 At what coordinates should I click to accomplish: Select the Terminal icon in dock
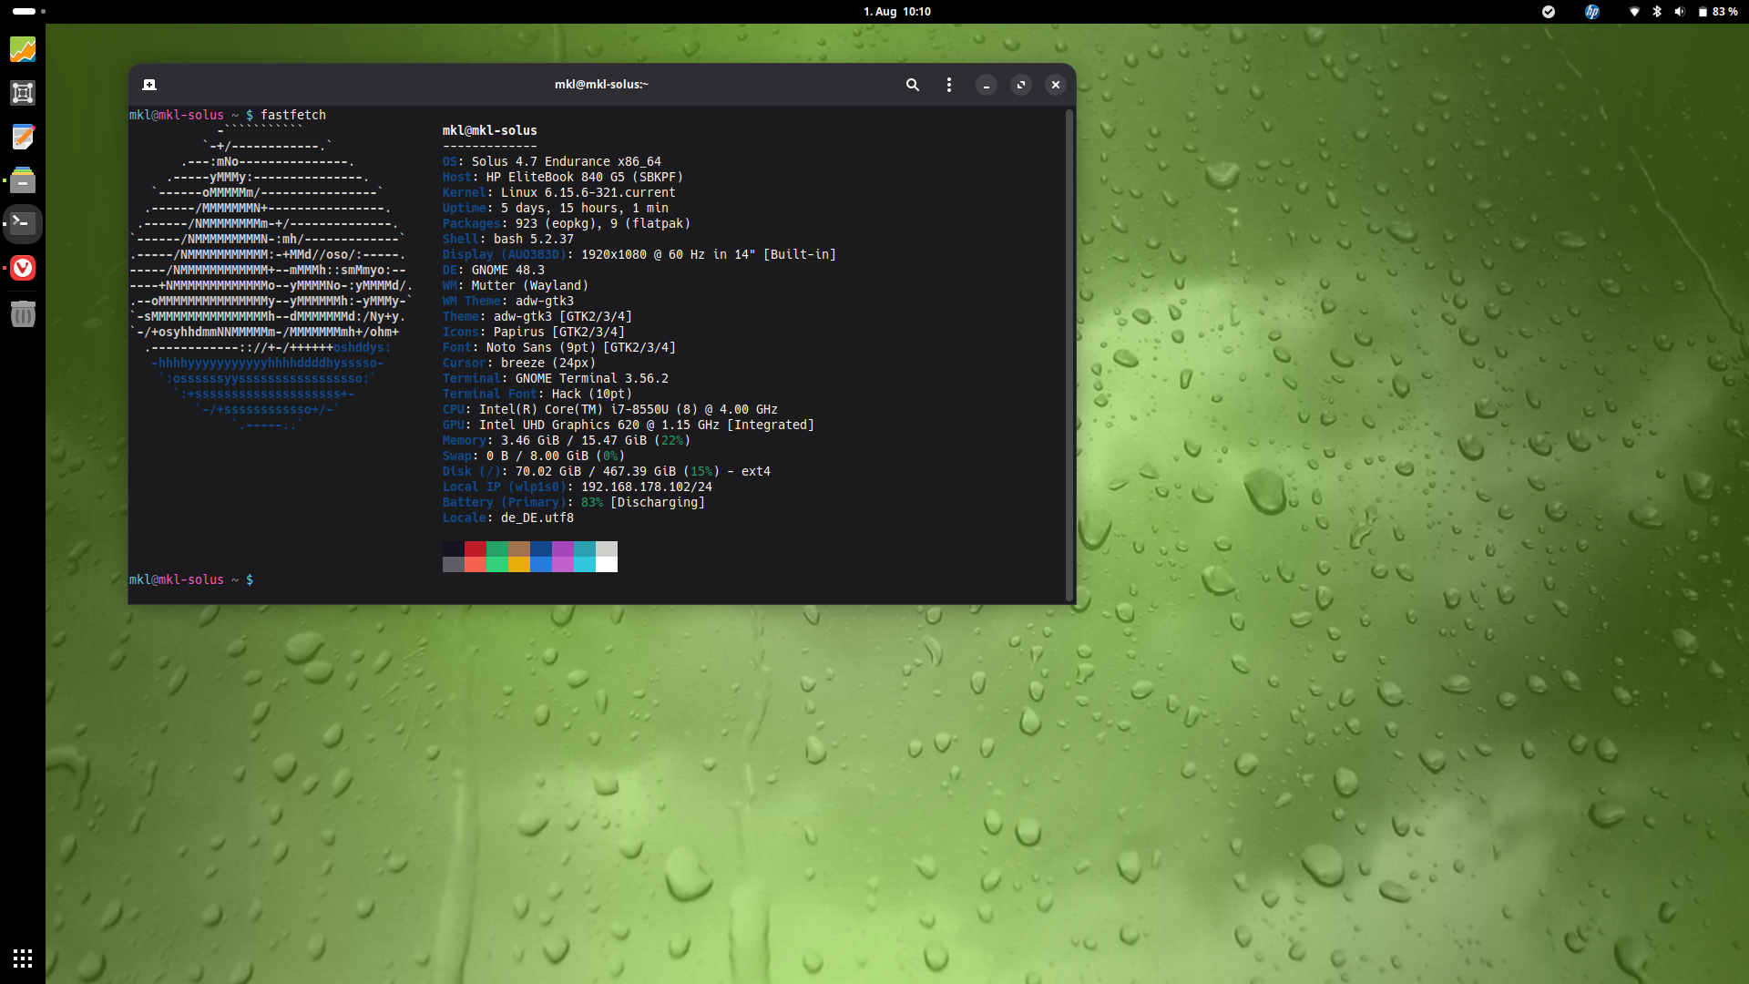pyautogui.click(x=23, y=224)
